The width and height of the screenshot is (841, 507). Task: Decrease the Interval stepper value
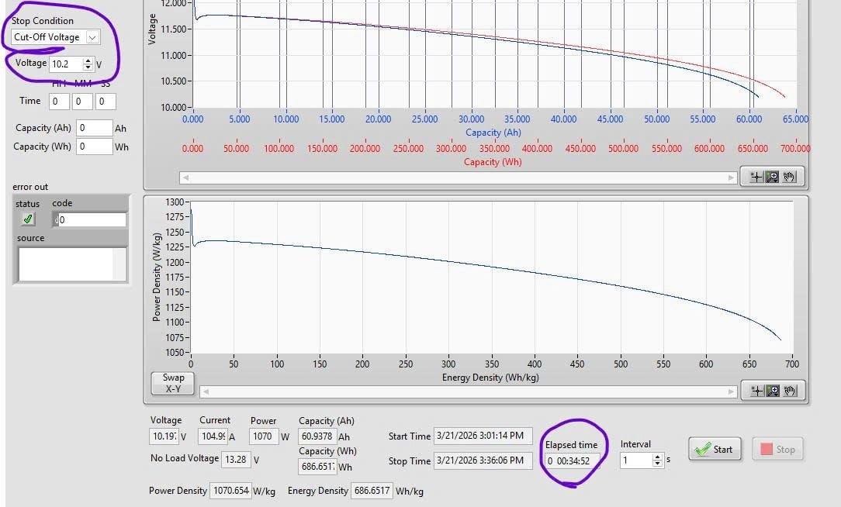click(x=658, y=464)
